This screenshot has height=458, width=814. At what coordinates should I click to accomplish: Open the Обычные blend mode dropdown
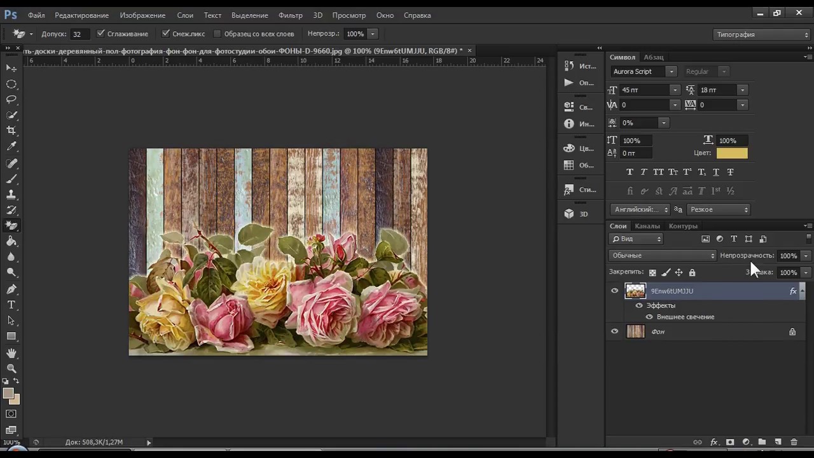(663, 256)
